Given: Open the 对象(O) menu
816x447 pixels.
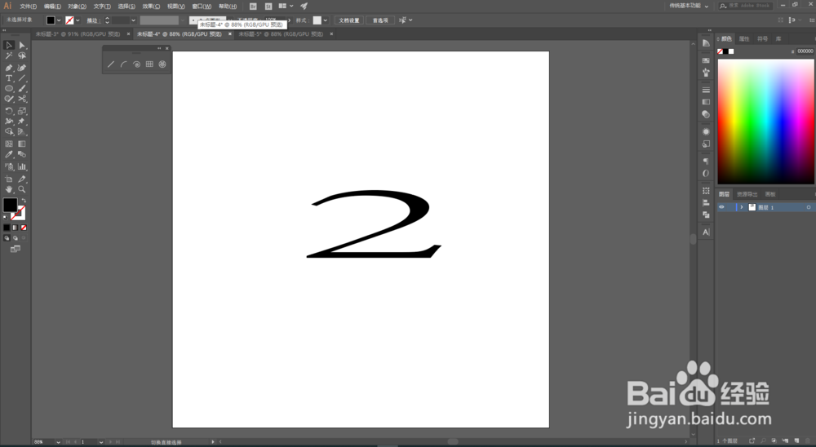Looking at the screenshot, I should coord(77,7).
